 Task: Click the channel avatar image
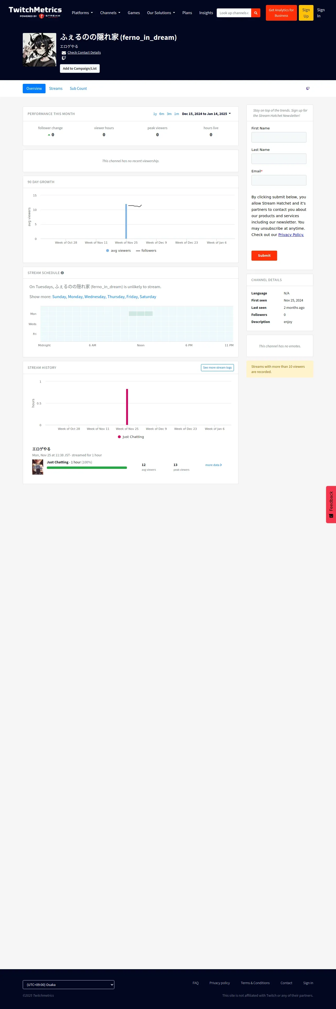[x=40, y=50]
